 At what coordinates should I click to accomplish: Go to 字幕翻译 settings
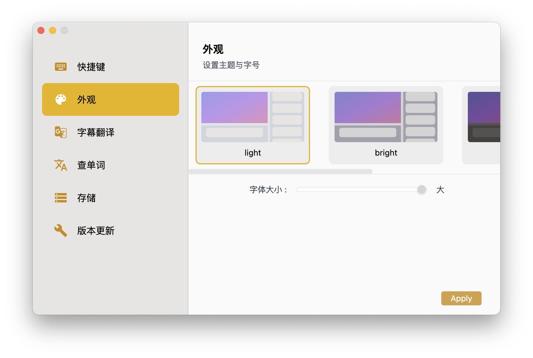click(x=110, y=132)
